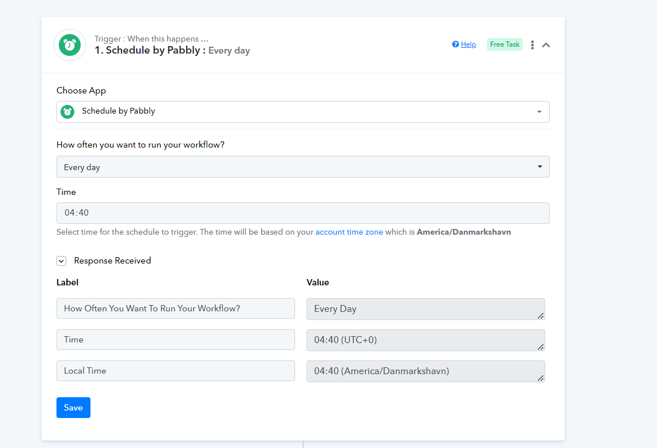Click the Local Time label field
The width and height of the screenshot is (657, 448).
pos(176,371)
